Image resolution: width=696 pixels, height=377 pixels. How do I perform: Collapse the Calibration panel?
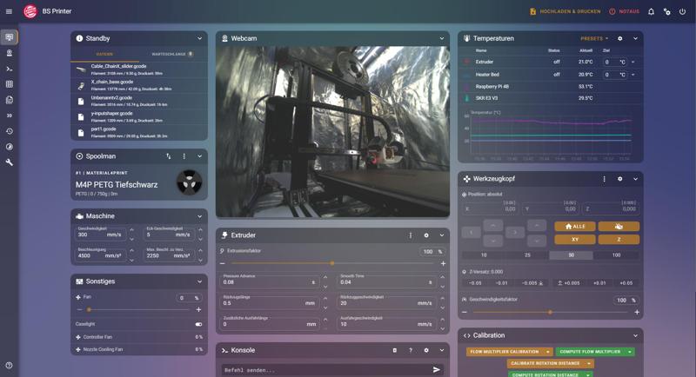[636, 336]
